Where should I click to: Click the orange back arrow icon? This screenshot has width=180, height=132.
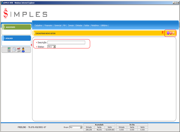(x=174, y=33)
